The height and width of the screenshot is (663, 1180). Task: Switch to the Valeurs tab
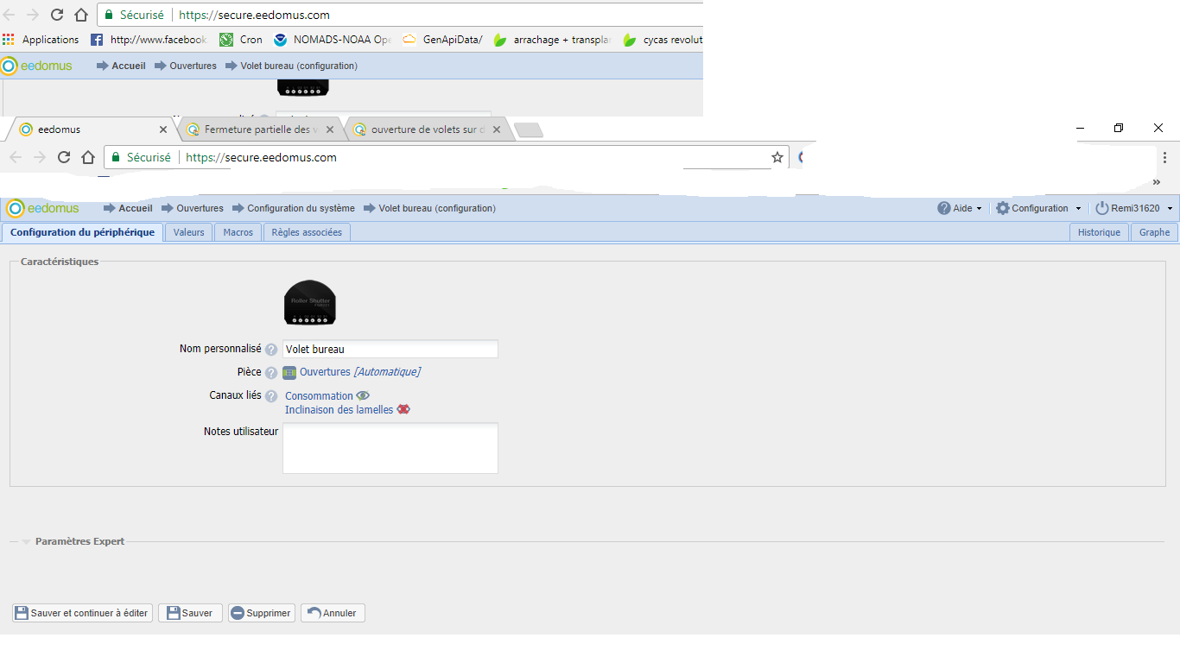click(188, 232)
